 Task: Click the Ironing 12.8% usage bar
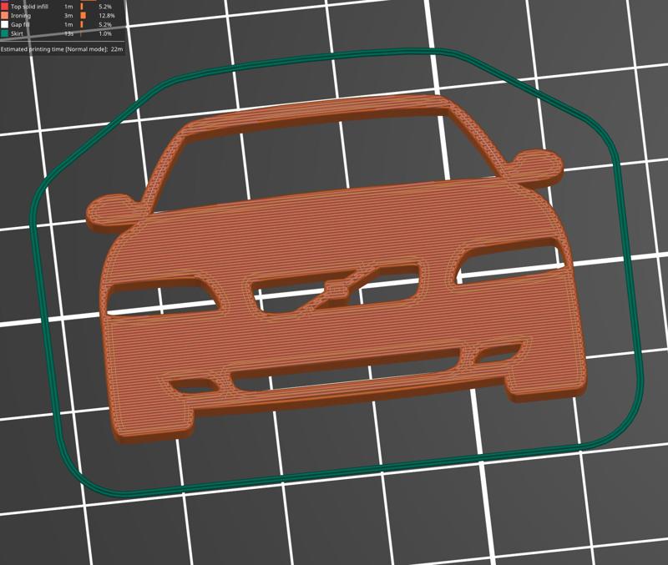(83, 15)
